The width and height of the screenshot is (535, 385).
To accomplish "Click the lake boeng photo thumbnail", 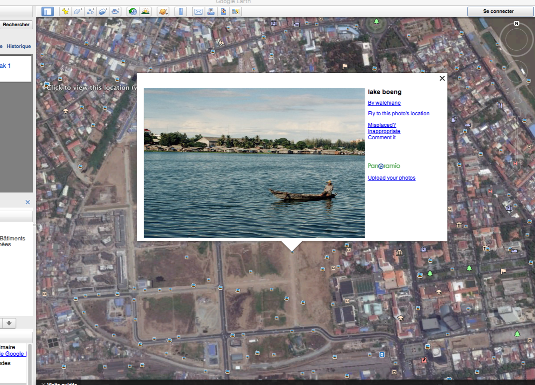I will (x=254, y=163).
